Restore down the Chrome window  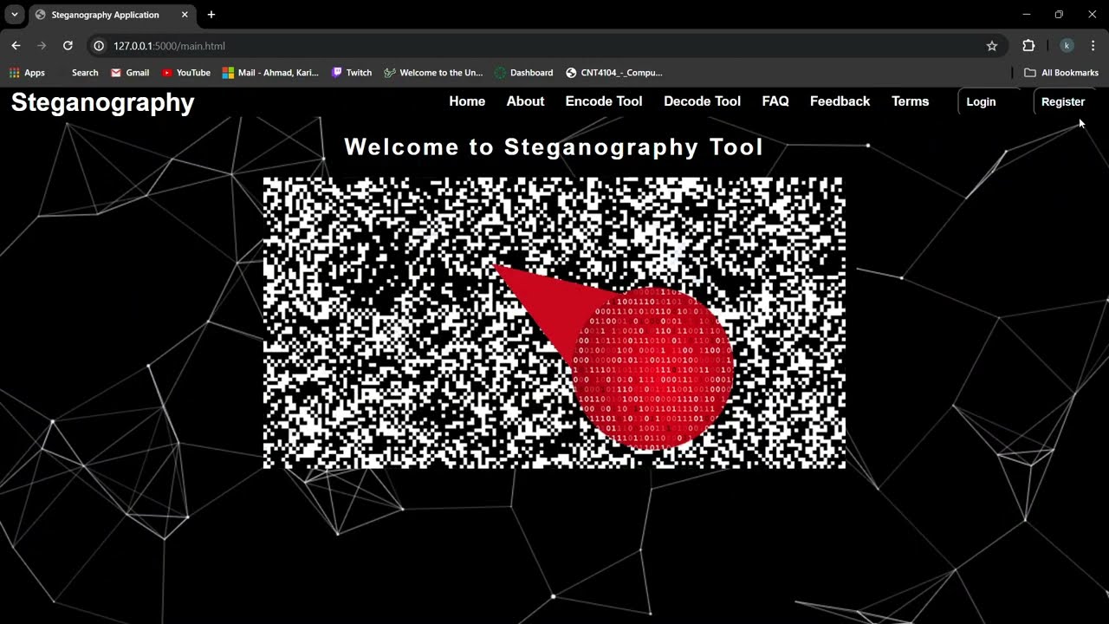tap(1059, 15)
